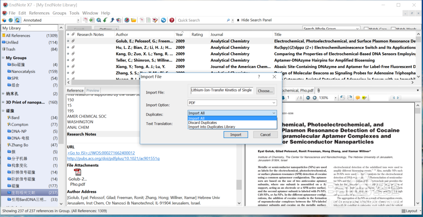
Task: Zoom out PDF with minus icon
Action: (308, 98)
